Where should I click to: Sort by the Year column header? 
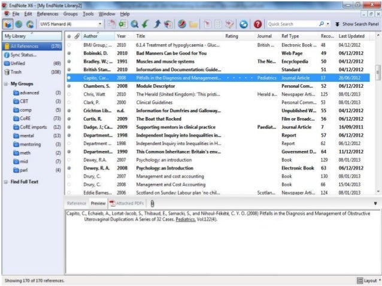click(125, 36)
